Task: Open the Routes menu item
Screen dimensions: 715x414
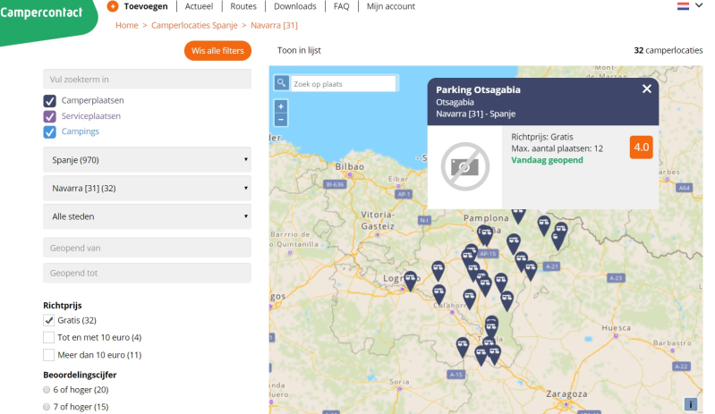Action: click(x=243, y=6)
